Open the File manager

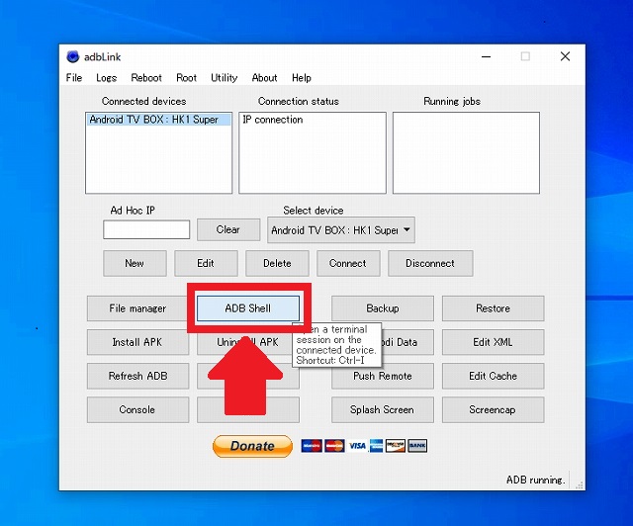point(137,308)
